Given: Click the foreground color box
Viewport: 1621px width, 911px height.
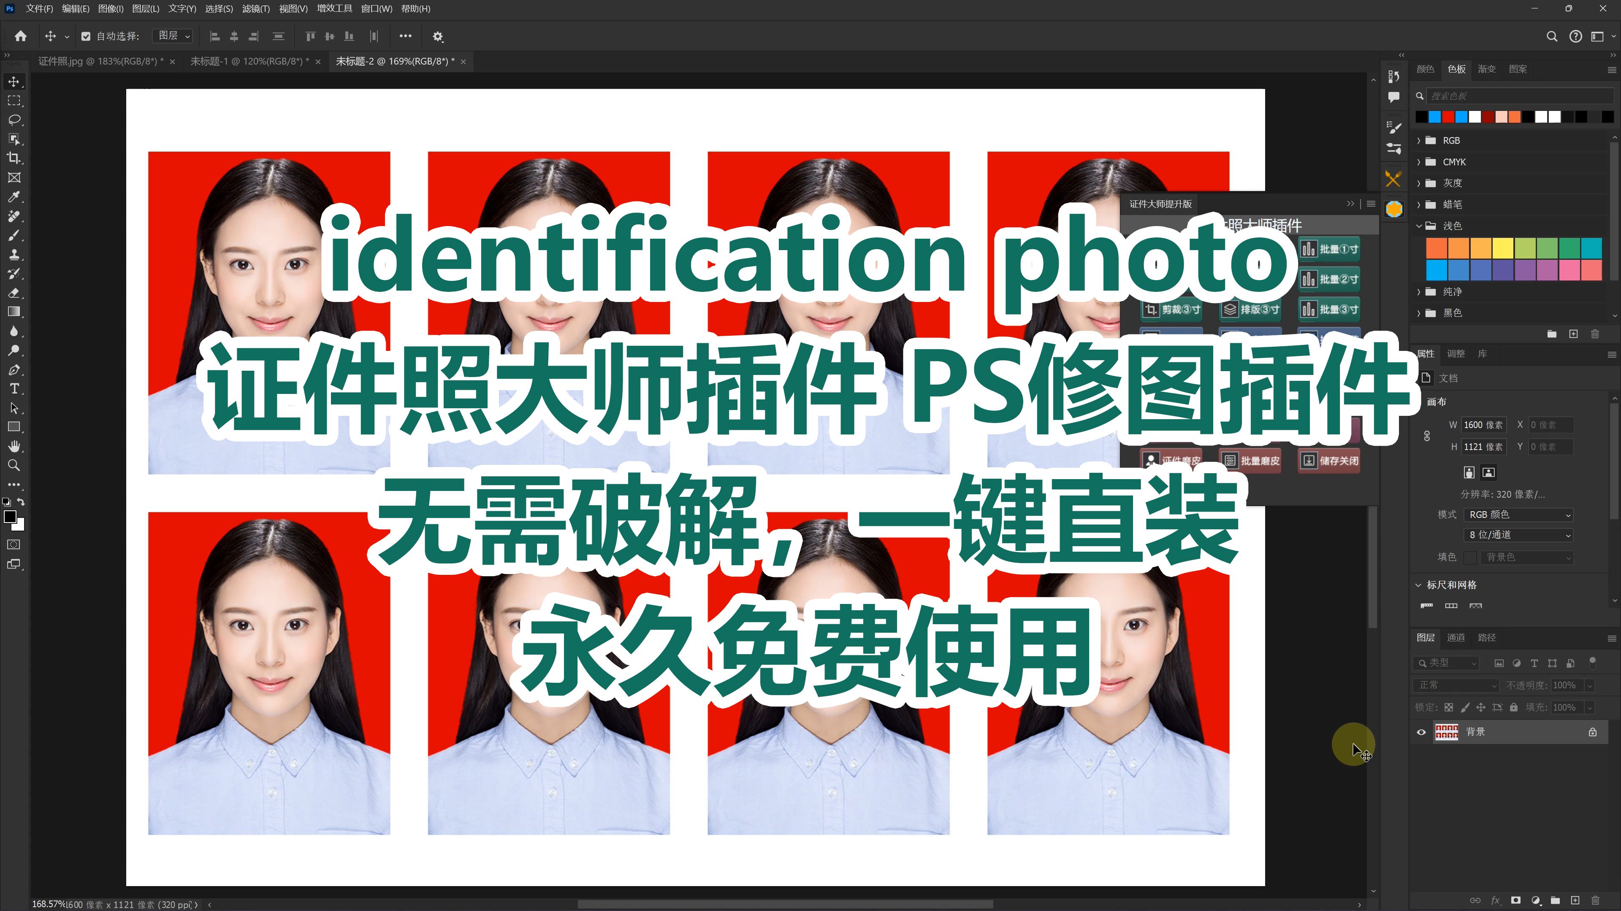Looking at the screenshot, I should click(10, 517).
